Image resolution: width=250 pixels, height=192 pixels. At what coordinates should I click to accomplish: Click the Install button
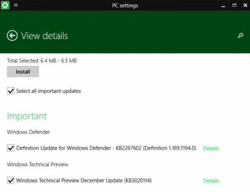coord(23,71)
